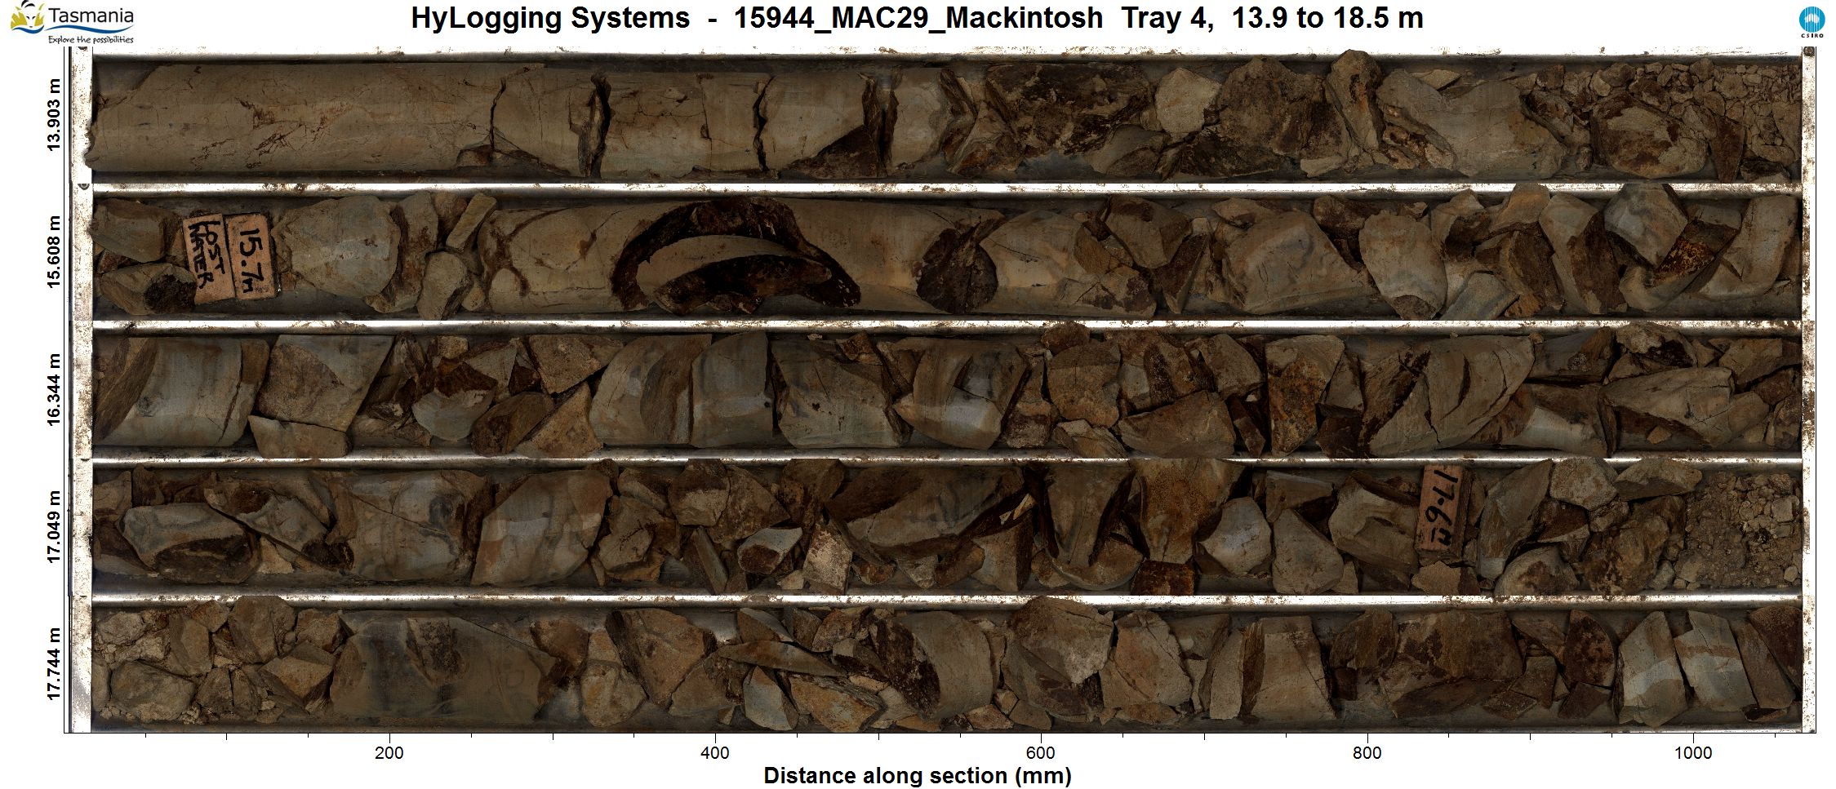Click the 17.049 m row label

pos(55,527)
